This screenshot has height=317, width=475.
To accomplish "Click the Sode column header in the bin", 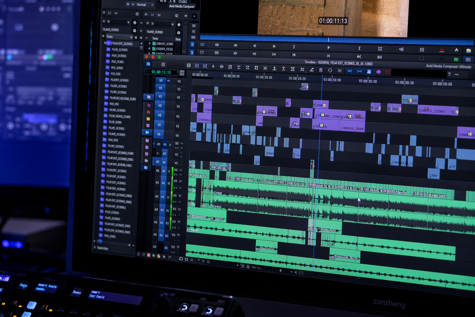I will [155, 38].
